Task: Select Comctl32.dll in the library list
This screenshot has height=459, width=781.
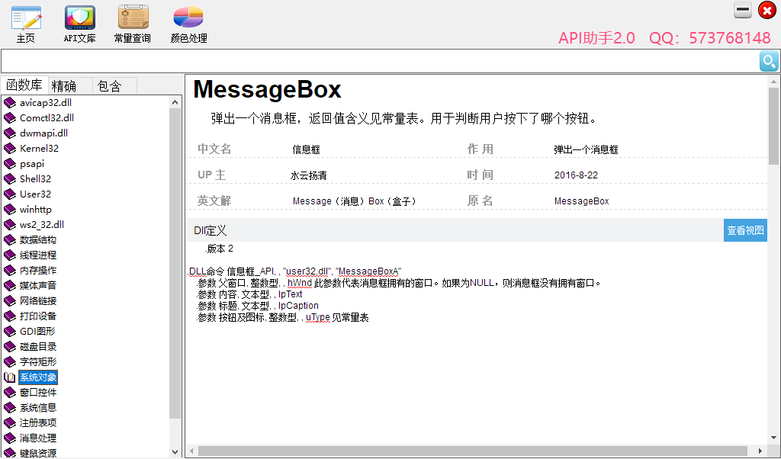Action: tap(47, 118)
